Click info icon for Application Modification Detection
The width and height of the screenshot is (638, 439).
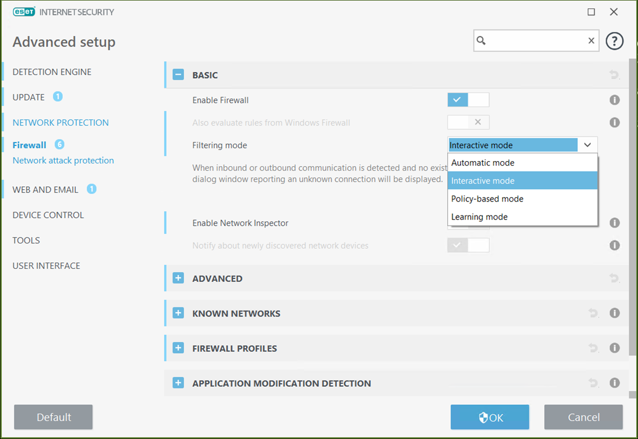click(614, 383)
